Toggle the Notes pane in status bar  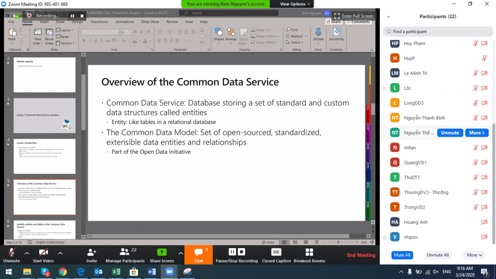pos(268,242)
